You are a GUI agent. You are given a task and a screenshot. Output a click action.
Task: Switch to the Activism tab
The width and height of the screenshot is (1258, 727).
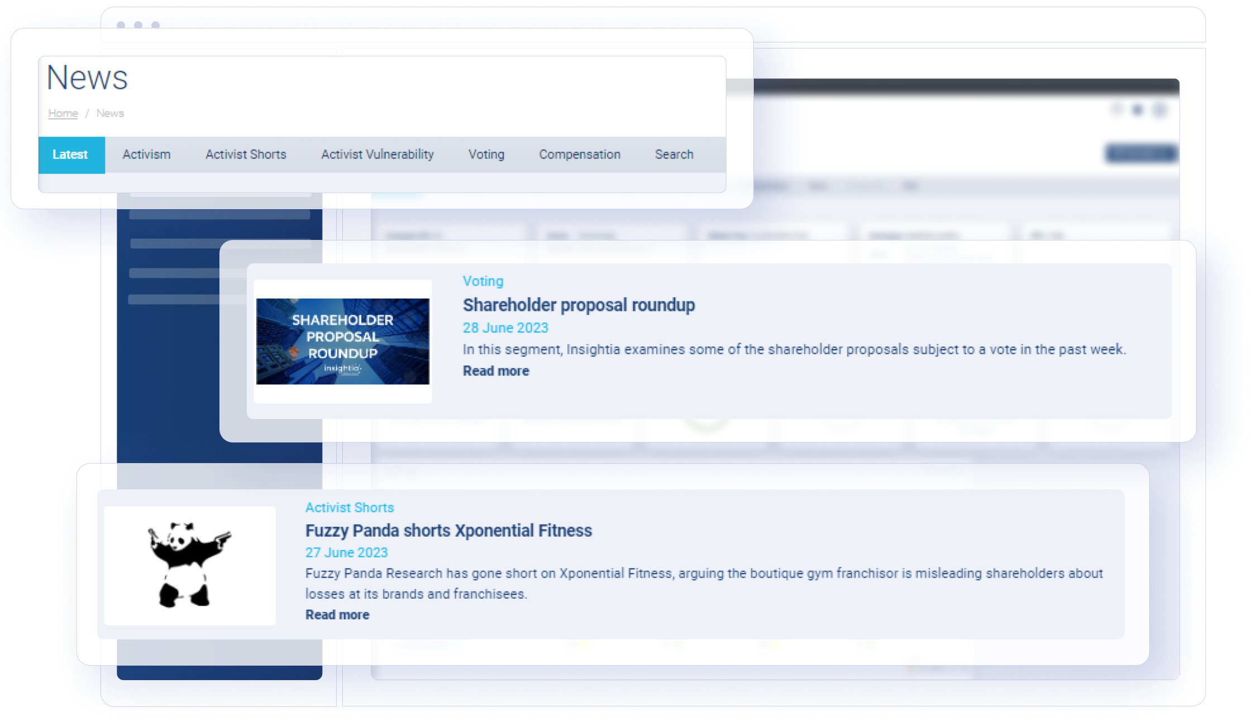[x=146, y=155]
